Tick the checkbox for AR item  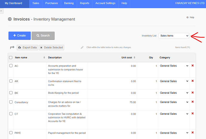pyautogui.click(x=11, y=81)
